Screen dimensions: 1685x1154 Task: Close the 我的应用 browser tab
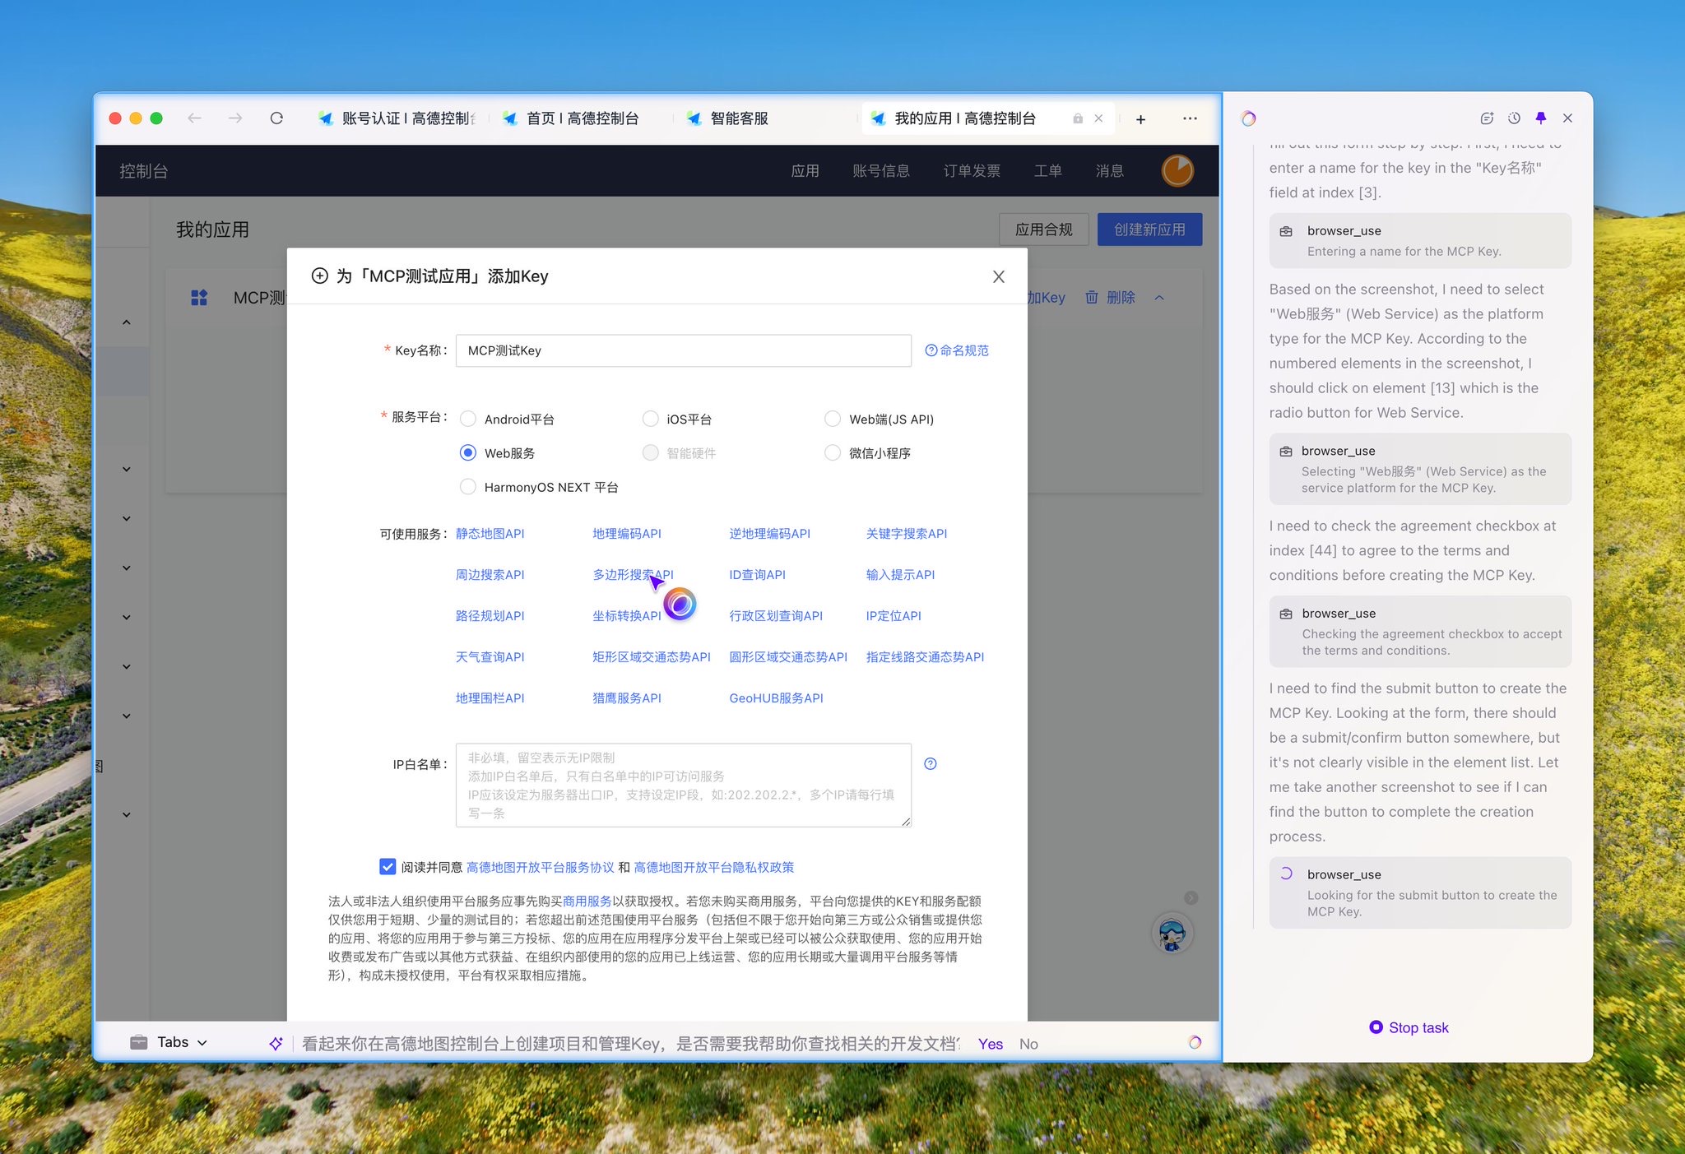click(x=1098, y=118)
